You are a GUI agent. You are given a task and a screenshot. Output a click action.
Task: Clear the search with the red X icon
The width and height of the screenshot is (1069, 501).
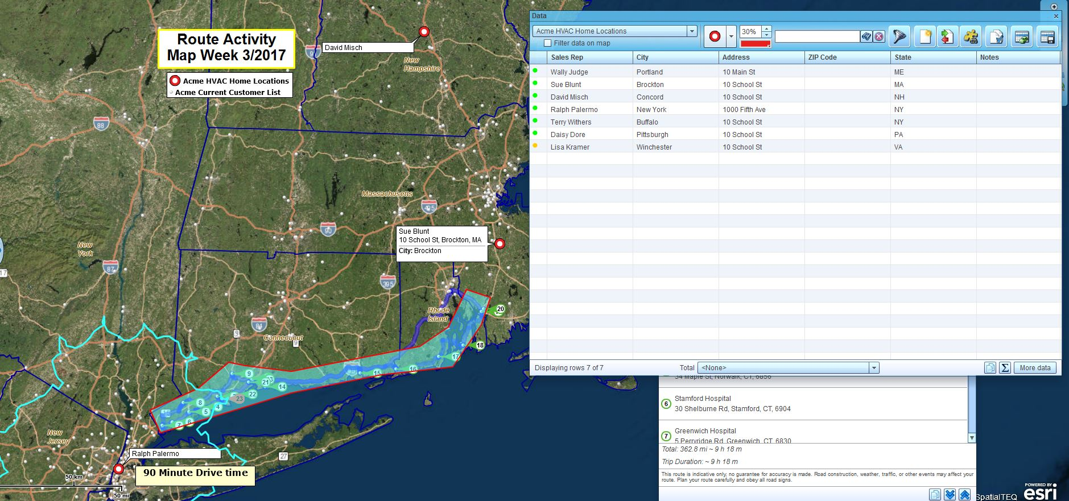(879, 37)
